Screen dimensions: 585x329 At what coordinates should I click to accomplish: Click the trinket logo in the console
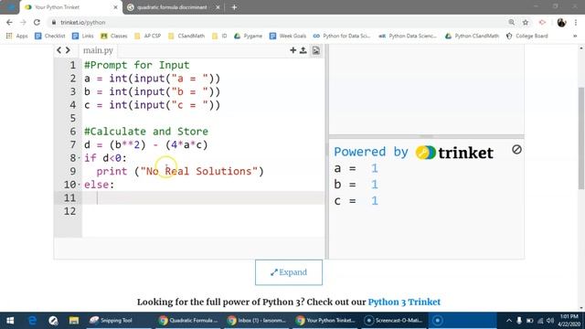coord(454,153)
